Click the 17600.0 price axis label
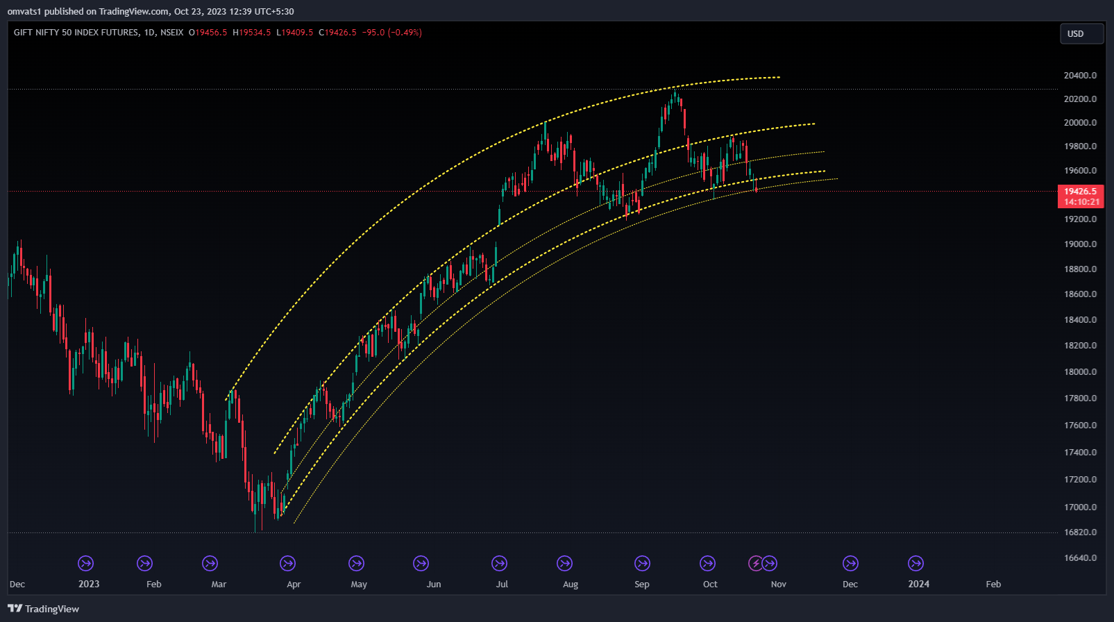 pyautogui.click(x=1080, y=425)
